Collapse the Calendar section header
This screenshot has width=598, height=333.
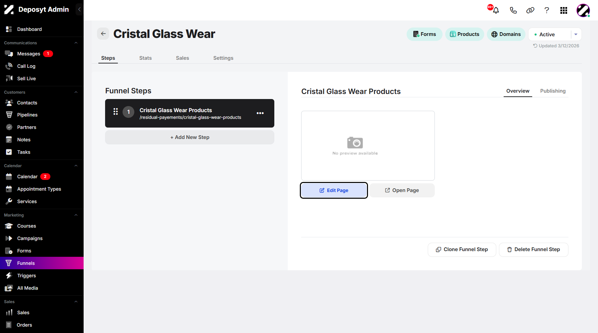coord(76,166)
